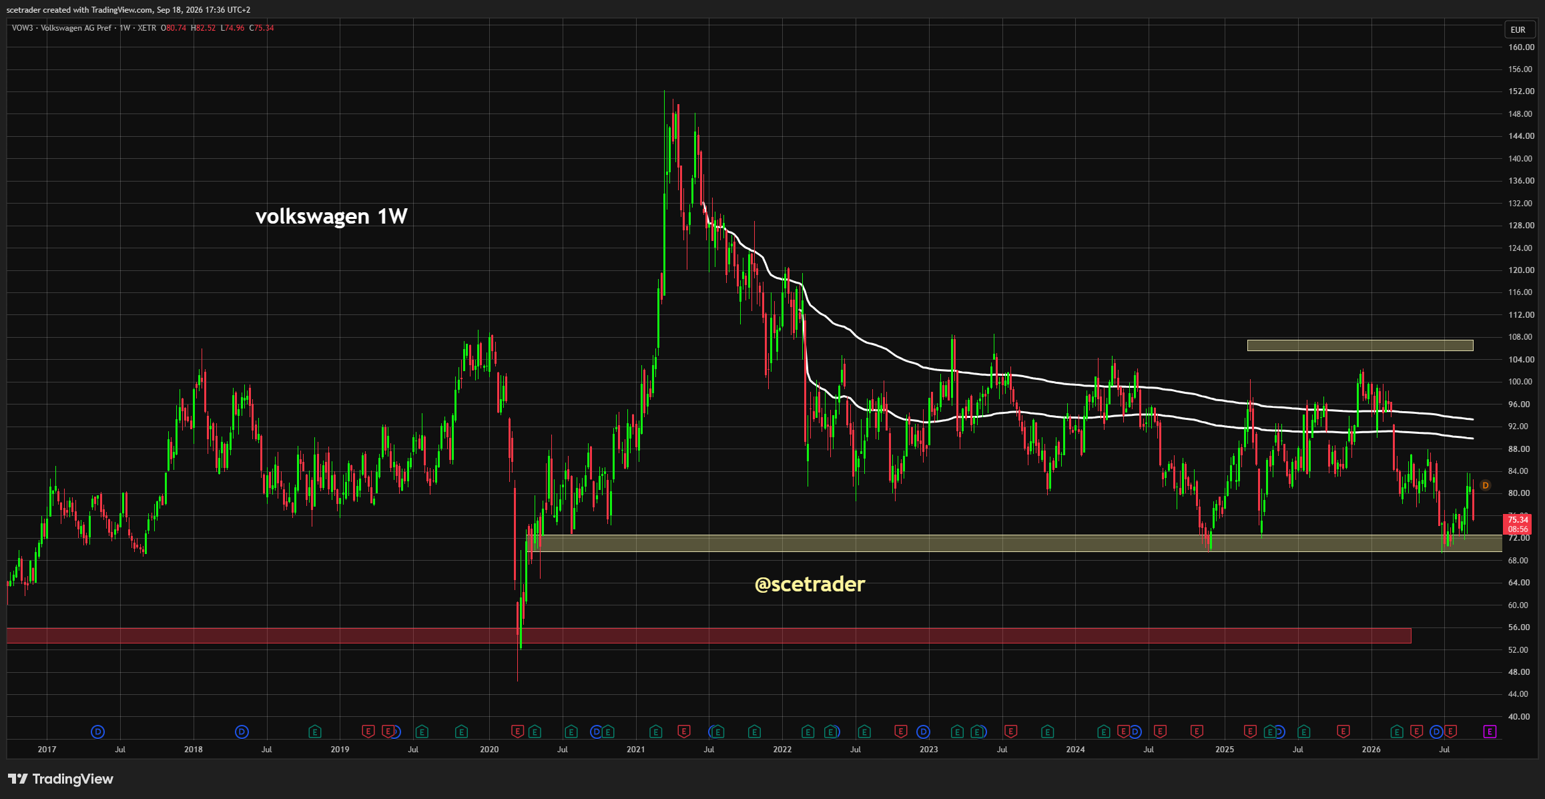Select the first green earnings E marker
Screen dimensions: 1545x799
tap(315, 732)
